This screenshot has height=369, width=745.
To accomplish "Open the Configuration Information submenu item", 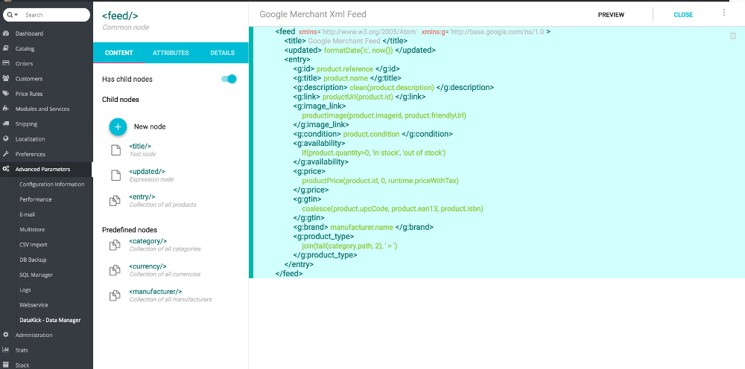I will [52, 184].
